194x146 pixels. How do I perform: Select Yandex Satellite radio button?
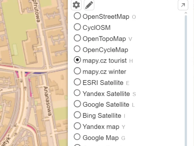(77, 93)
